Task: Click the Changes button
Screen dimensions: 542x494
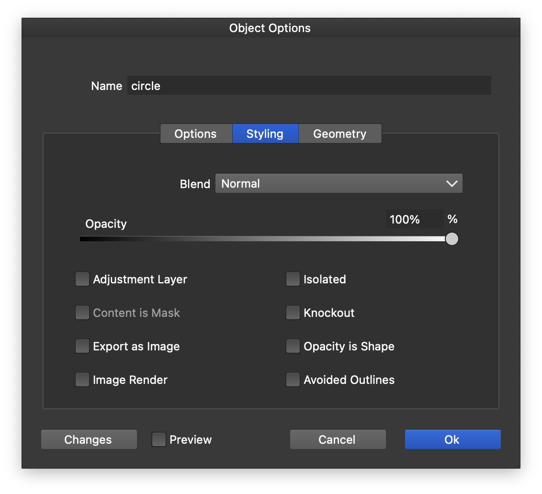Action: 89,439
